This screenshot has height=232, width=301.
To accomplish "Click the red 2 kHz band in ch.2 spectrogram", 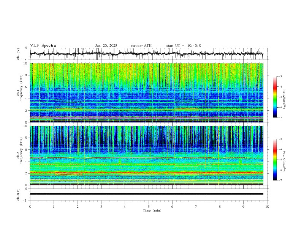I will click(146, 172).
